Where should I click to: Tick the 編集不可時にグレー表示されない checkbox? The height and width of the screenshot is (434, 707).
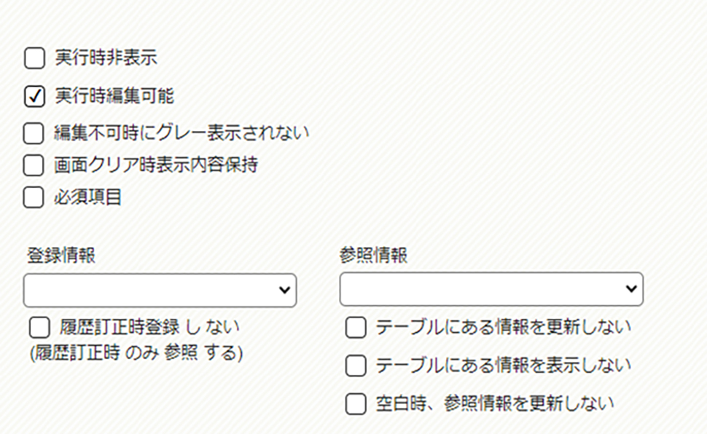click(x=34, y=134)
